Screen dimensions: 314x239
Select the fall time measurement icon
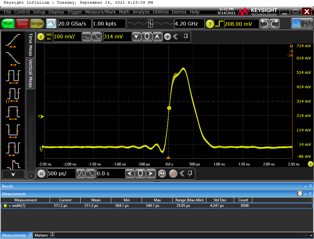point(13,58)
